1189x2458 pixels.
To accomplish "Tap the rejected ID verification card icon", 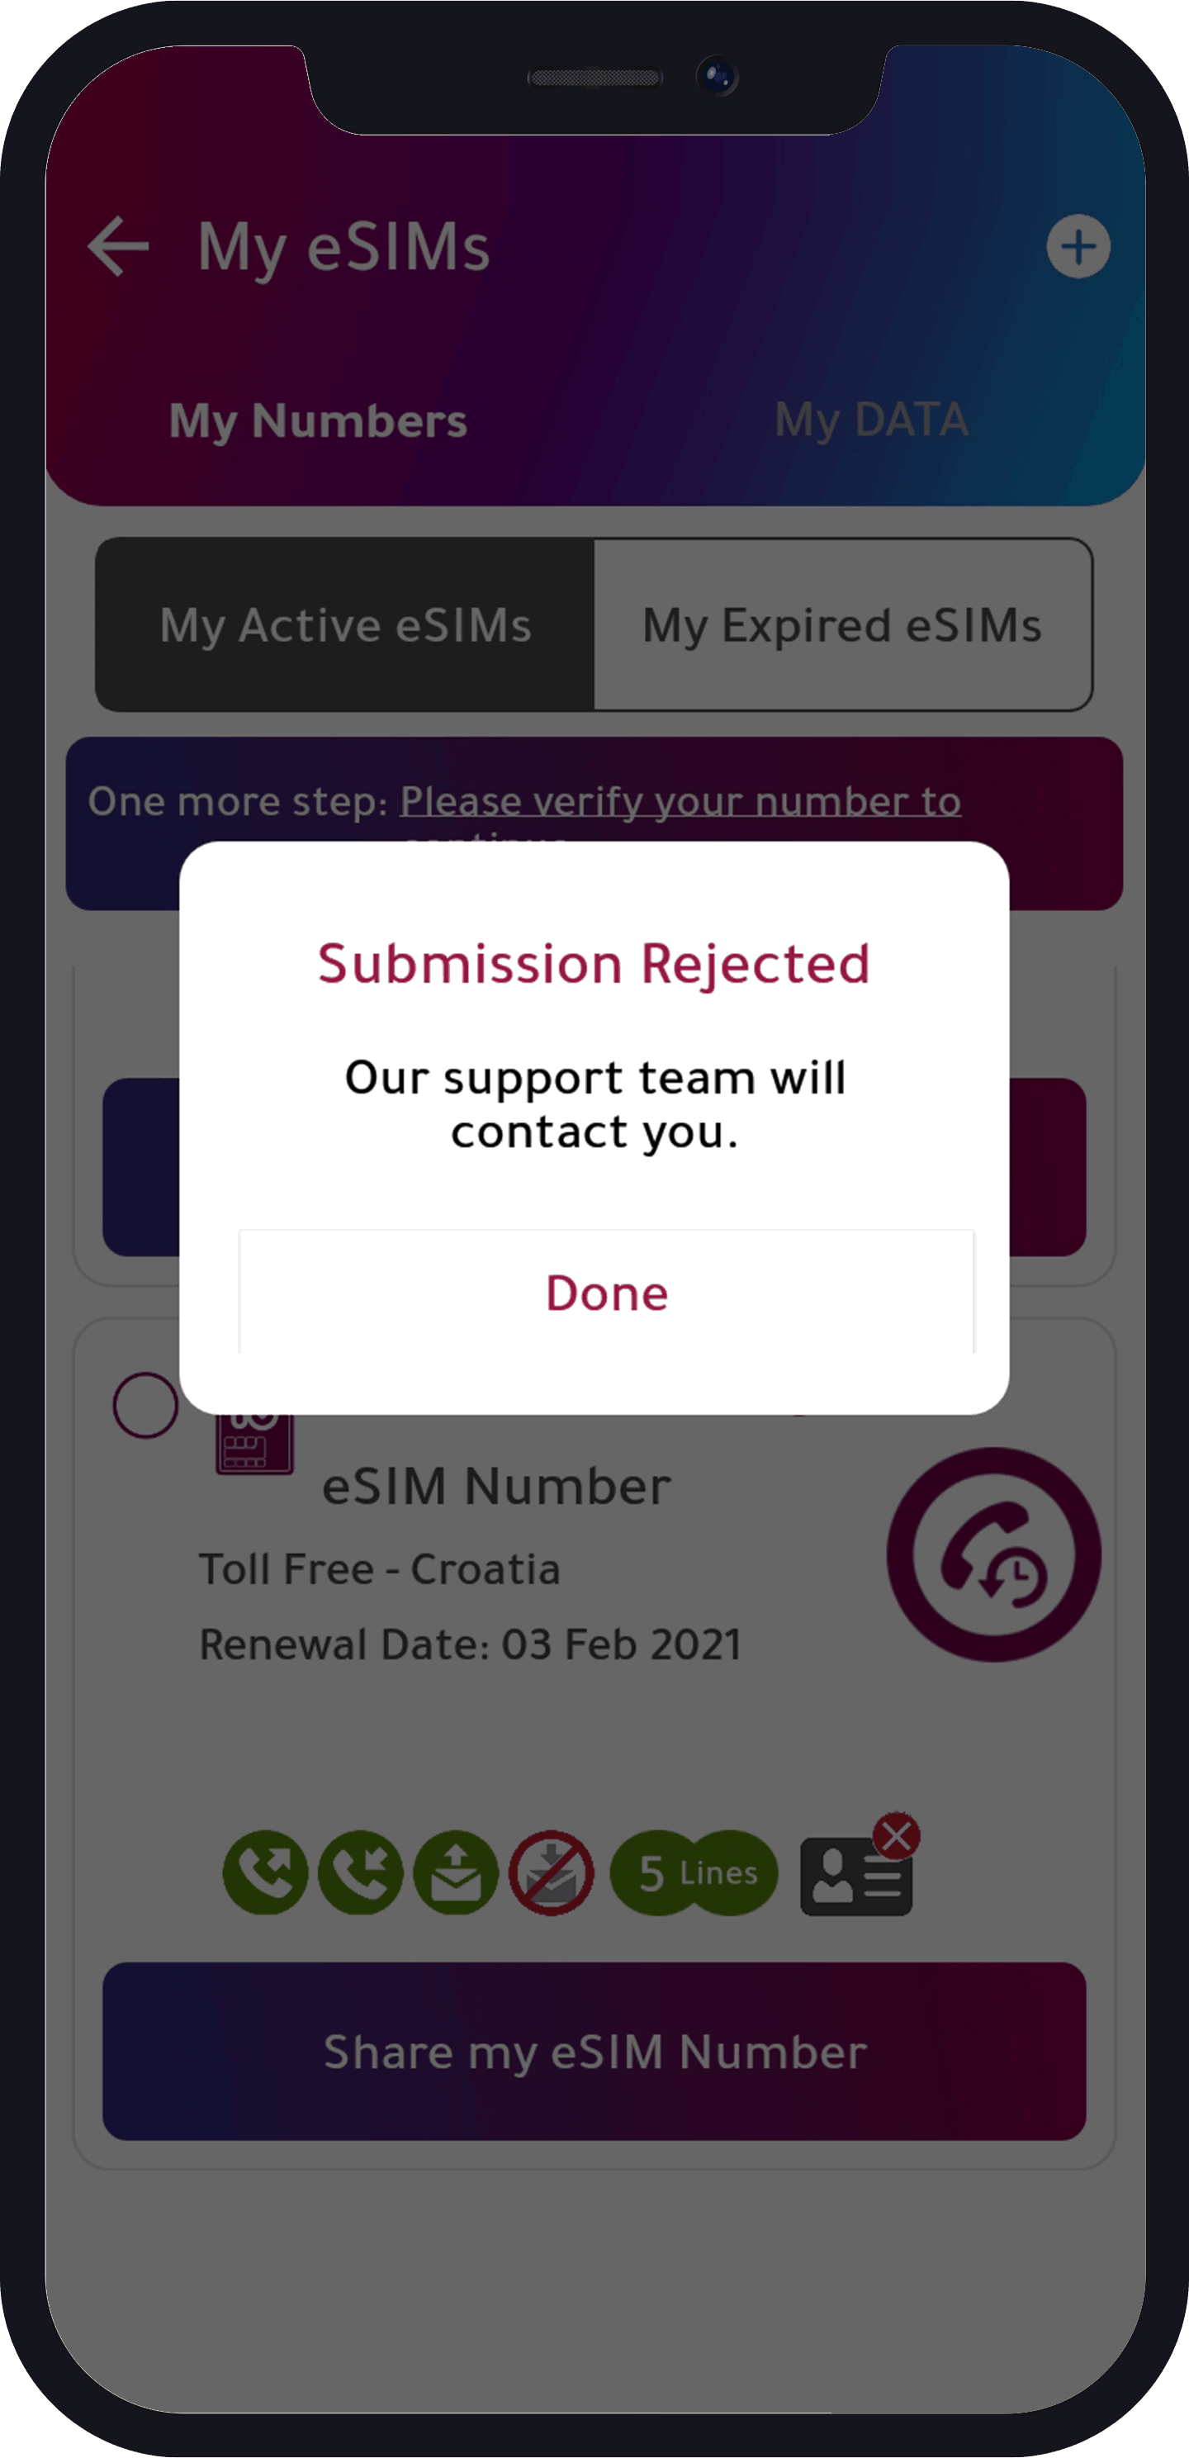I will tap(857, 1873).
